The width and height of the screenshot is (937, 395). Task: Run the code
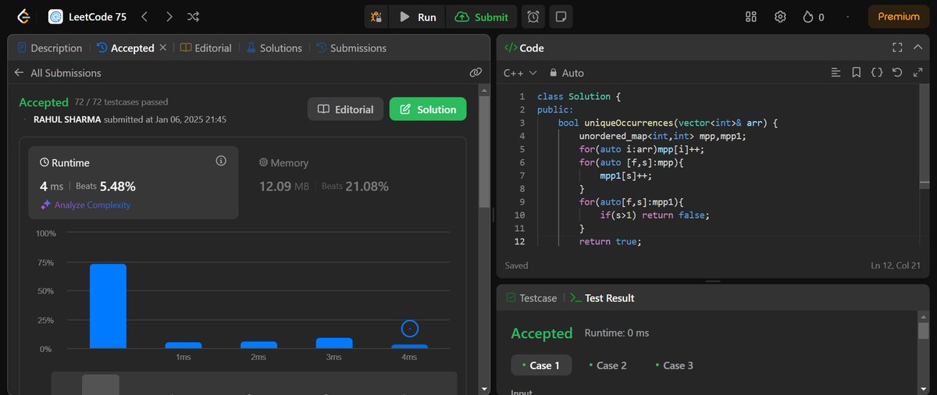coord(417,16)
